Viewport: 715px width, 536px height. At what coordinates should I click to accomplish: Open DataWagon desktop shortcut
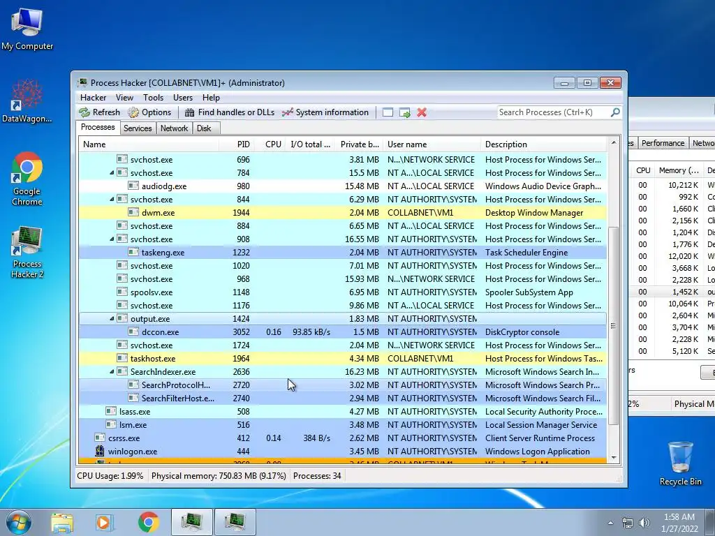click(27, 101)
